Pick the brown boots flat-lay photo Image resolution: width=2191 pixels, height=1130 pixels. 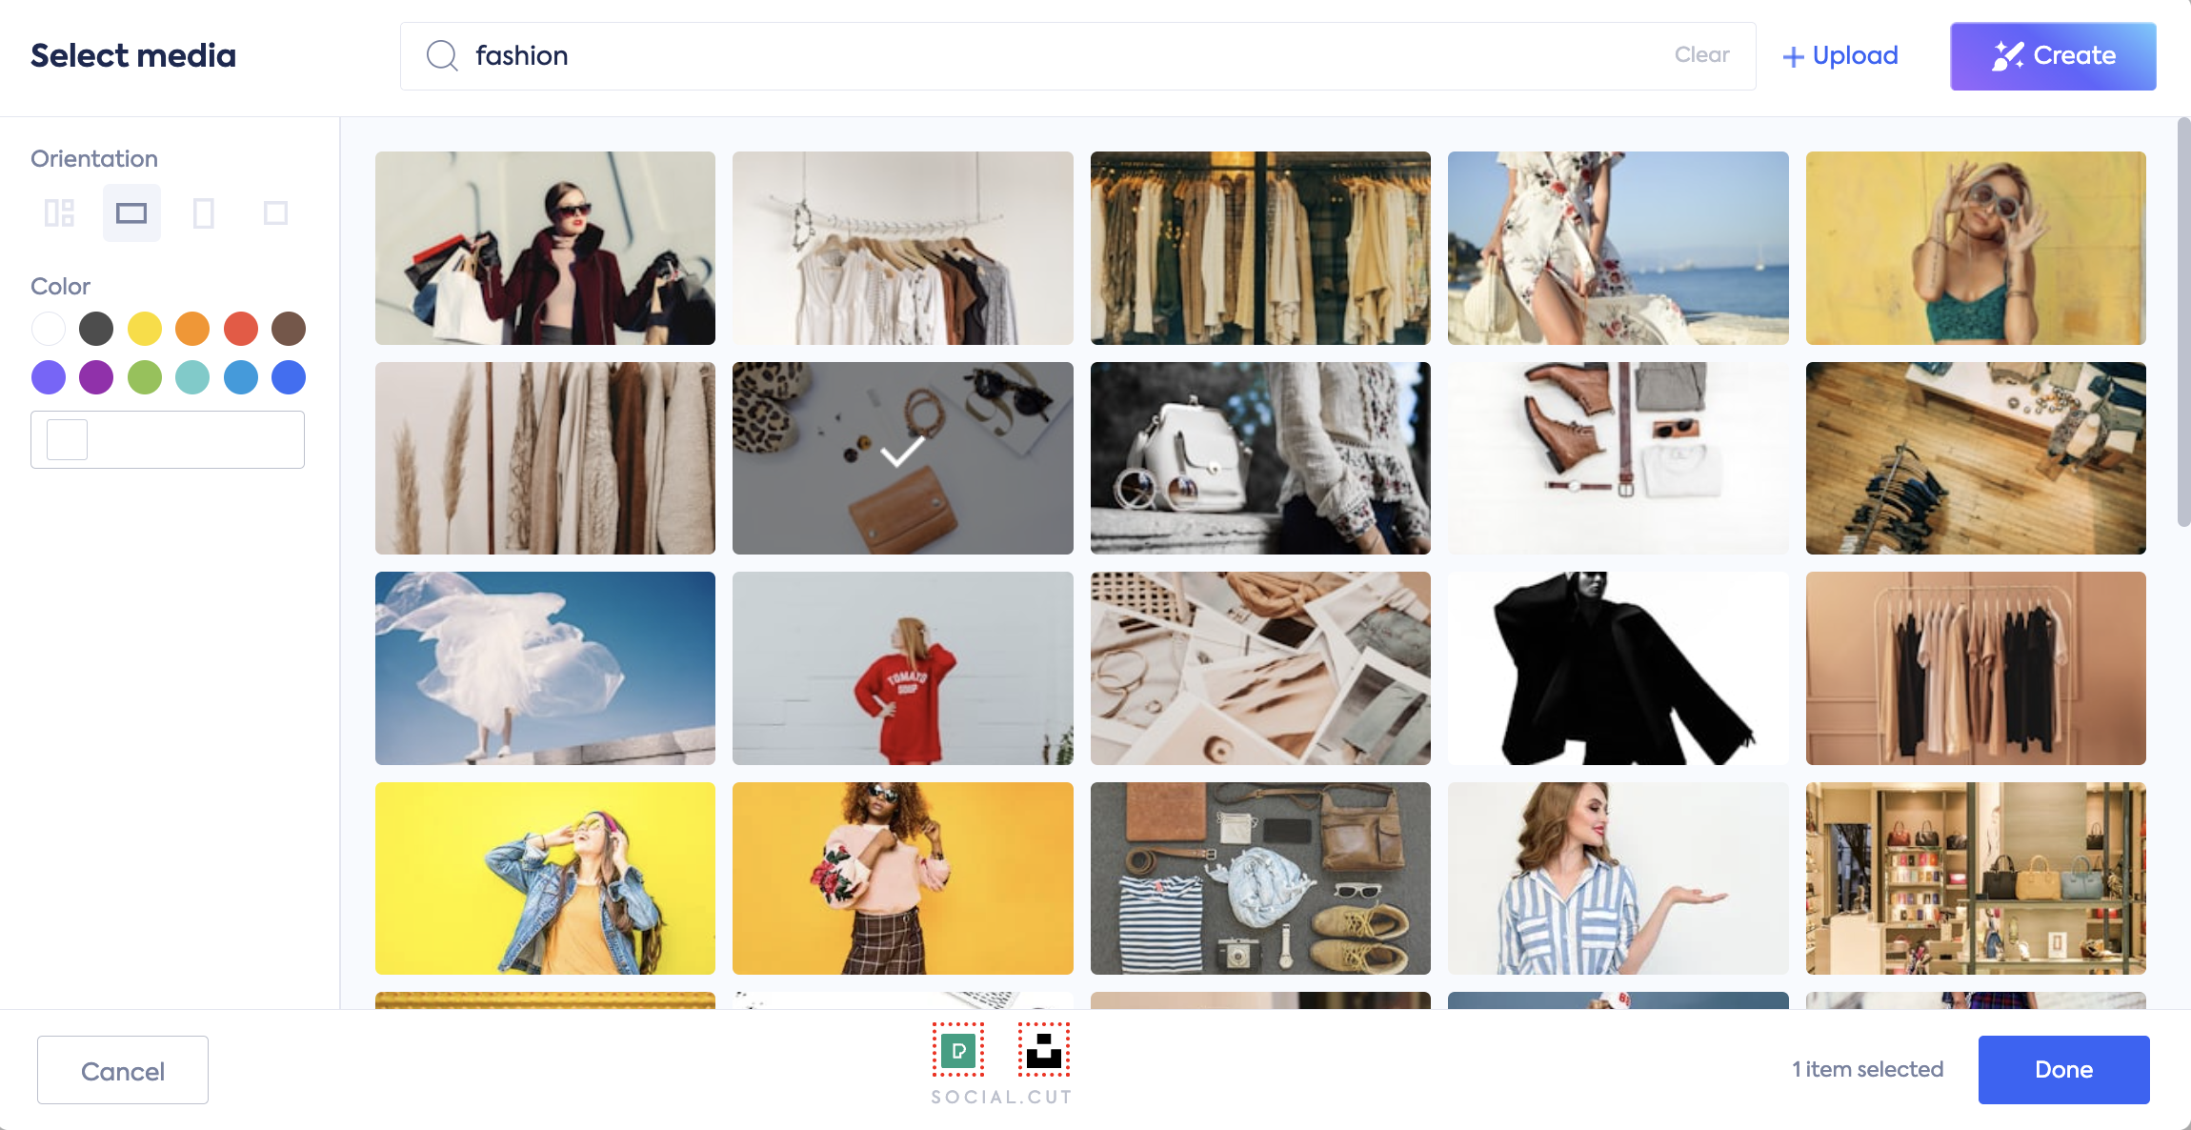click(1618, 458)
